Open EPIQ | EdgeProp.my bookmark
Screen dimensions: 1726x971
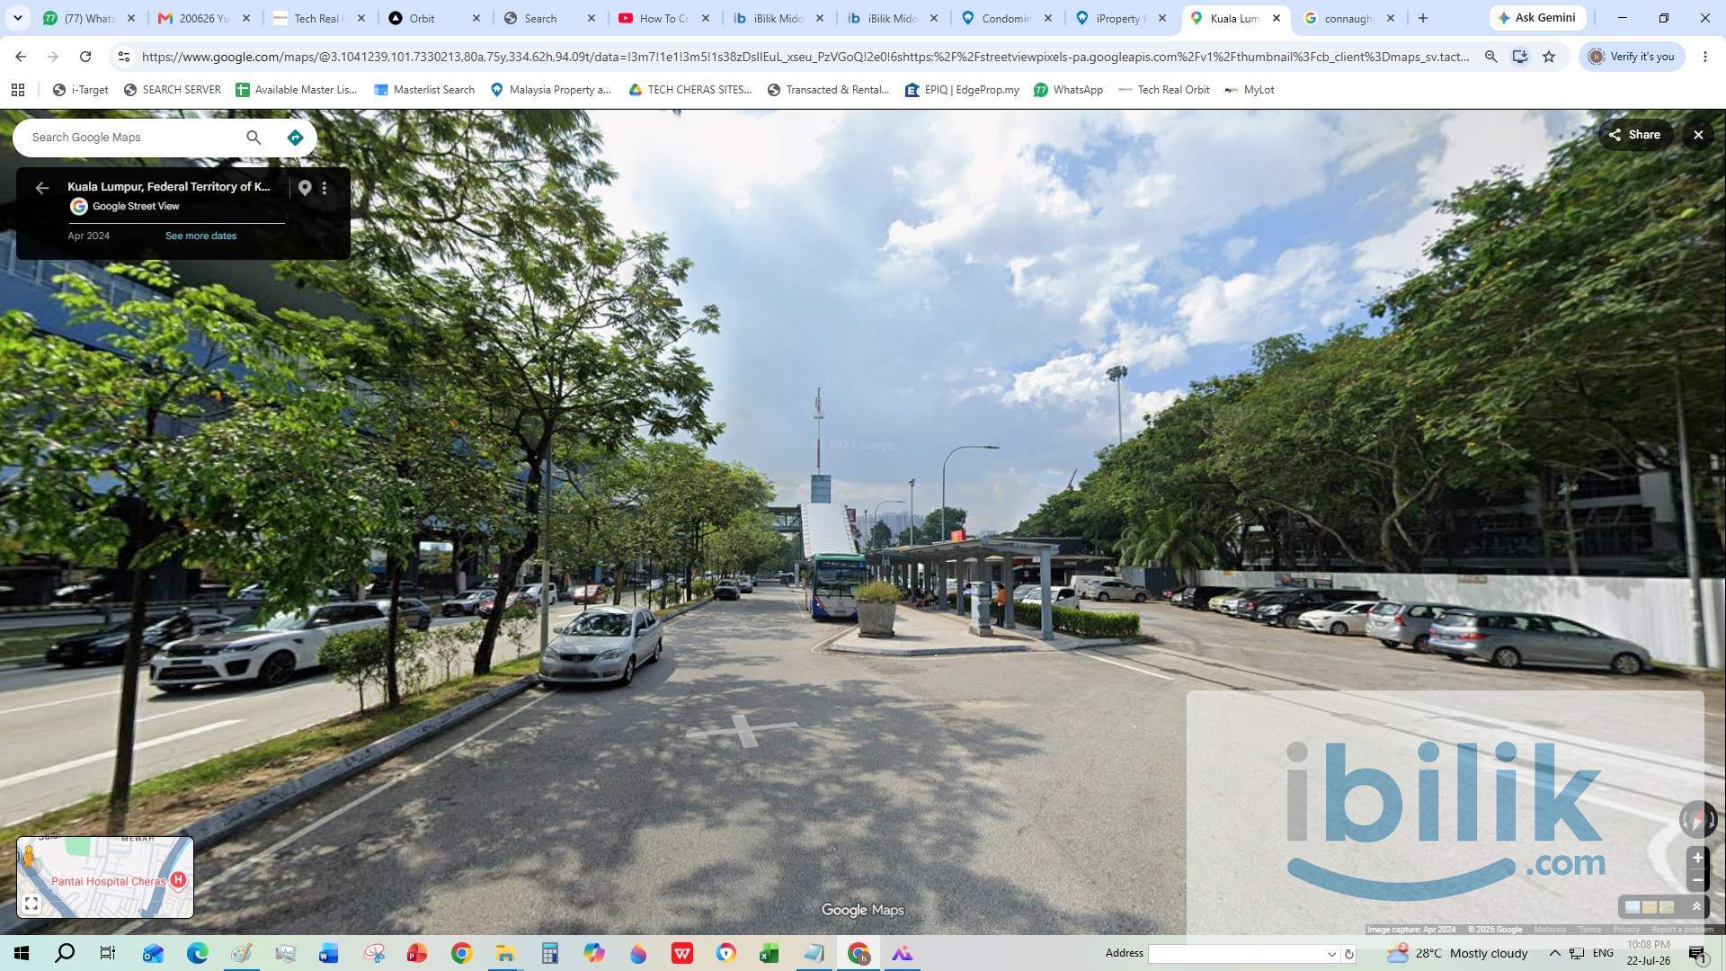pos(962,90)
